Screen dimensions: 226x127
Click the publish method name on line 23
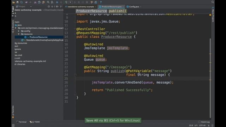117,71
